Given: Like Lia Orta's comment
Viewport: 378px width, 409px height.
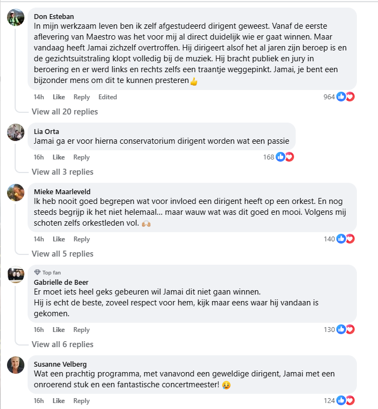Looking at the screenshot, I should (58, 157).
